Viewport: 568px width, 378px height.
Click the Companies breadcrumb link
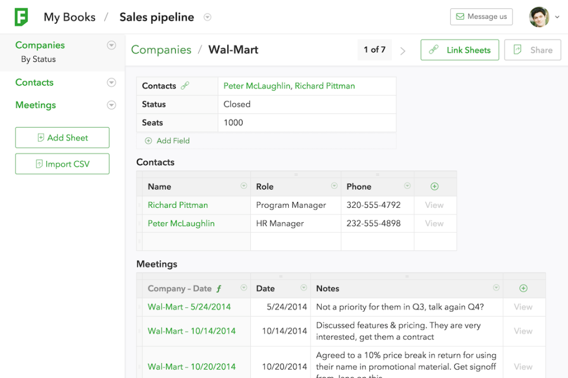click(161, 50)
